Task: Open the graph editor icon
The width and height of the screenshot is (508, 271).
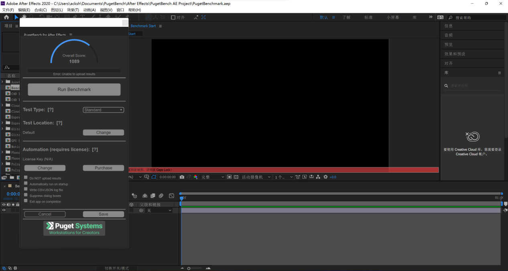Action: [x=172, y=196]
